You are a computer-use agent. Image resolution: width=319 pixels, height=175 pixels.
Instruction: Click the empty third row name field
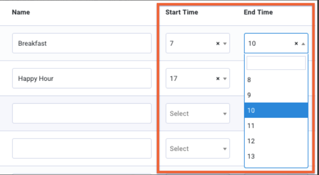click(x=82, y=113)
